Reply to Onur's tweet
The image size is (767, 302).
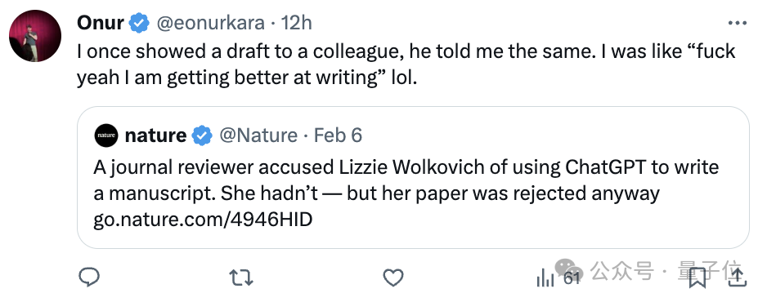pyautogui.click(x=89, y=278)
